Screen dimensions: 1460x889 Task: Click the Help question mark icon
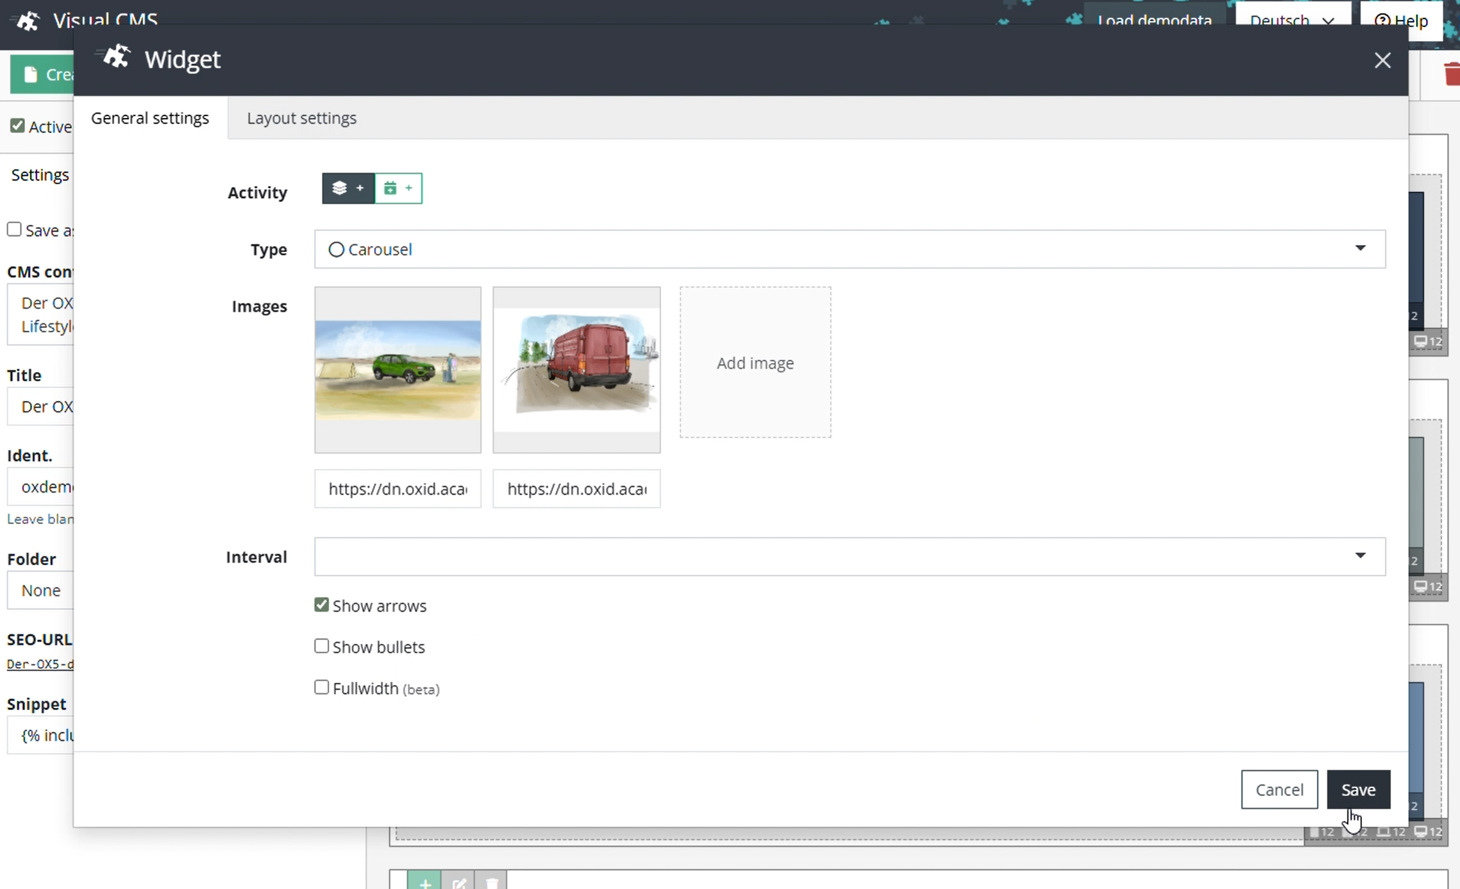[1382, 21]
